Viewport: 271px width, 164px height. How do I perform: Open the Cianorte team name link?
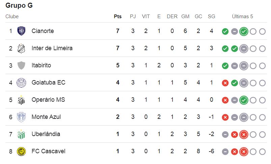click(x=43, y=31)
